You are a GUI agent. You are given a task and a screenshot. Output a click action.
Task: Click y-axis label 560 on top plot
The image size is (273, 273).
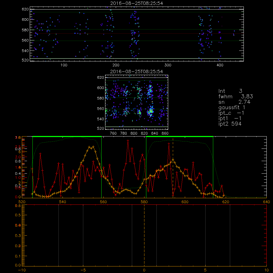[x=25, y=40]
